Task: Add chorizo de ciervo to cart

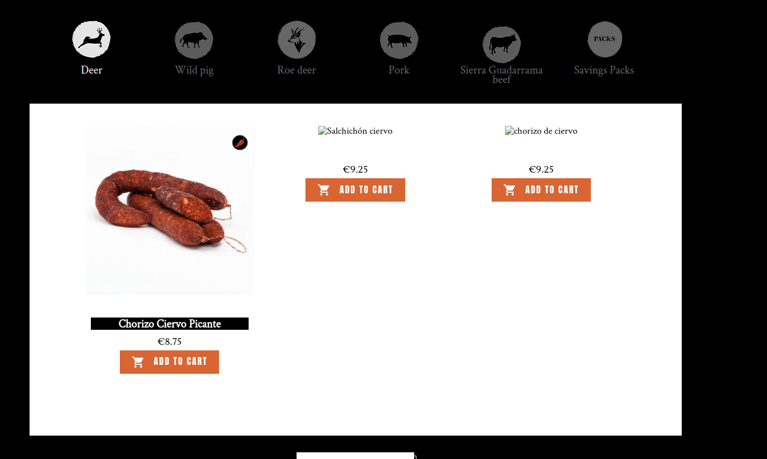Action: (541, 190)
